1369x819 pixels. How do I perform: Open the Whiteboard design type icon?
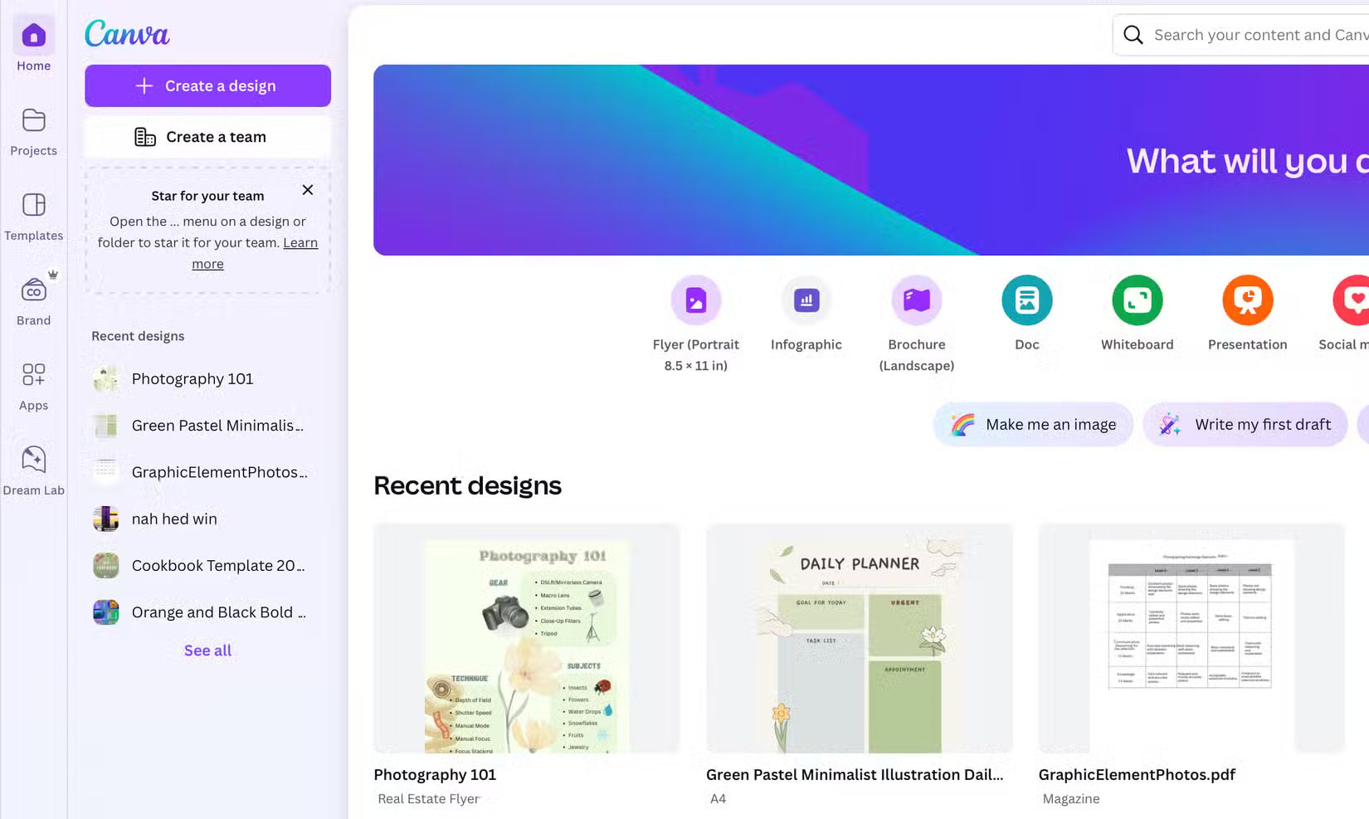[x=1137, y=300]
